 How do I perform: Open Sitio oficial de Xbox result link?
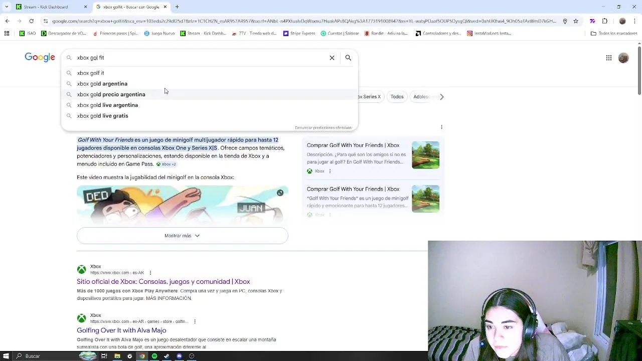(163, 282)
